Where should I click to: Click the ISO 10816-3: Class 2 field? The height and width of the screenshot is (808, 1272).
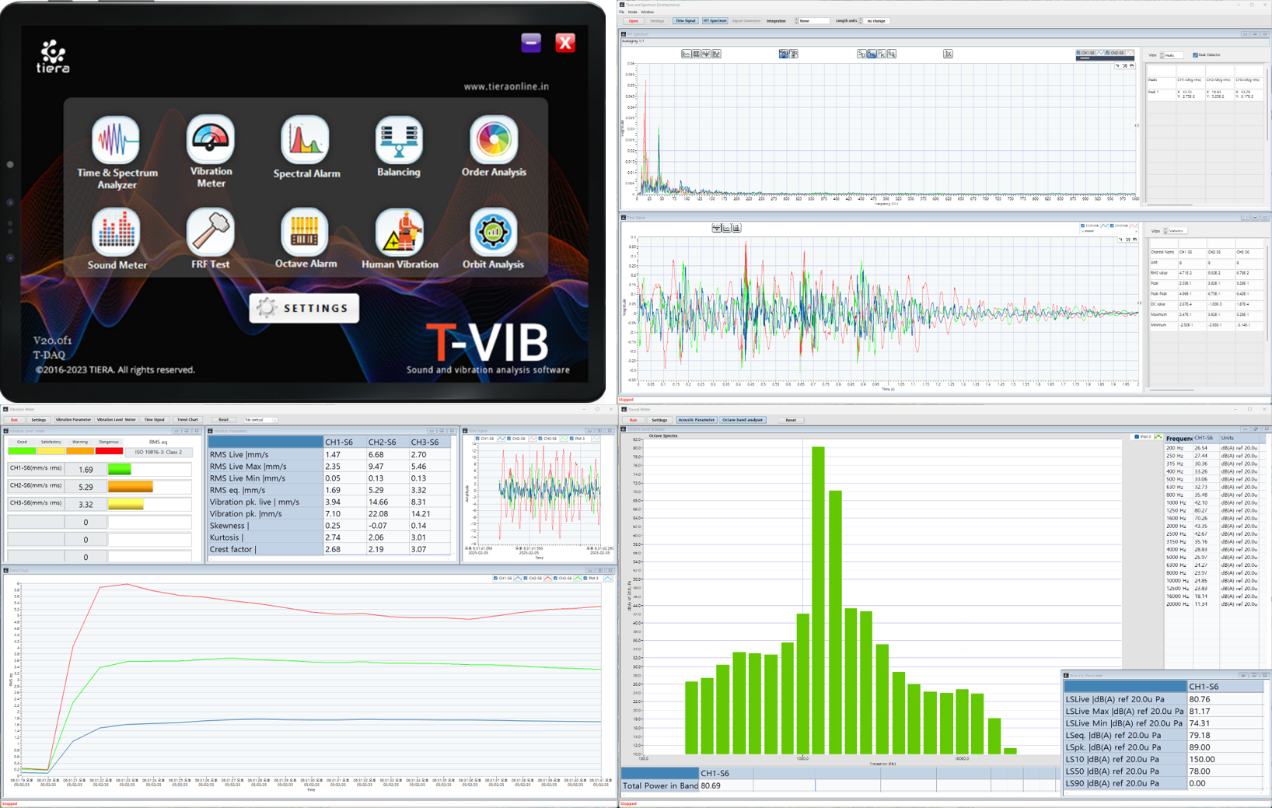pos(159,452)
